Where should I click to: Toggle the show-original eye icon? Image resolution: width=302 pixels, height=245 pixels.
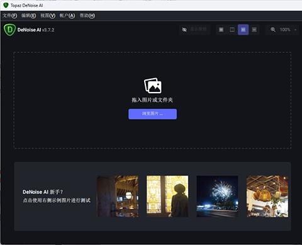(x=184, y=30)
